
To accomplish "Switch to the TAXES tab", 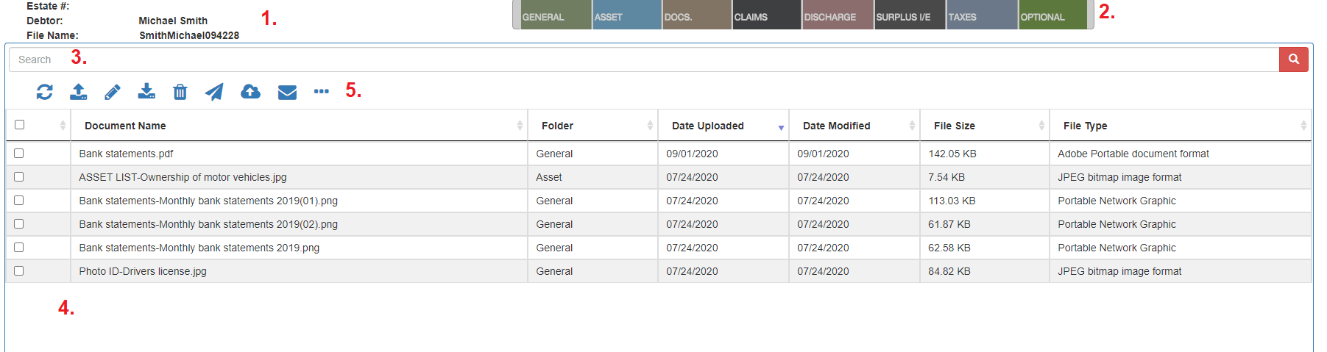I will click(x=982, y=15).
